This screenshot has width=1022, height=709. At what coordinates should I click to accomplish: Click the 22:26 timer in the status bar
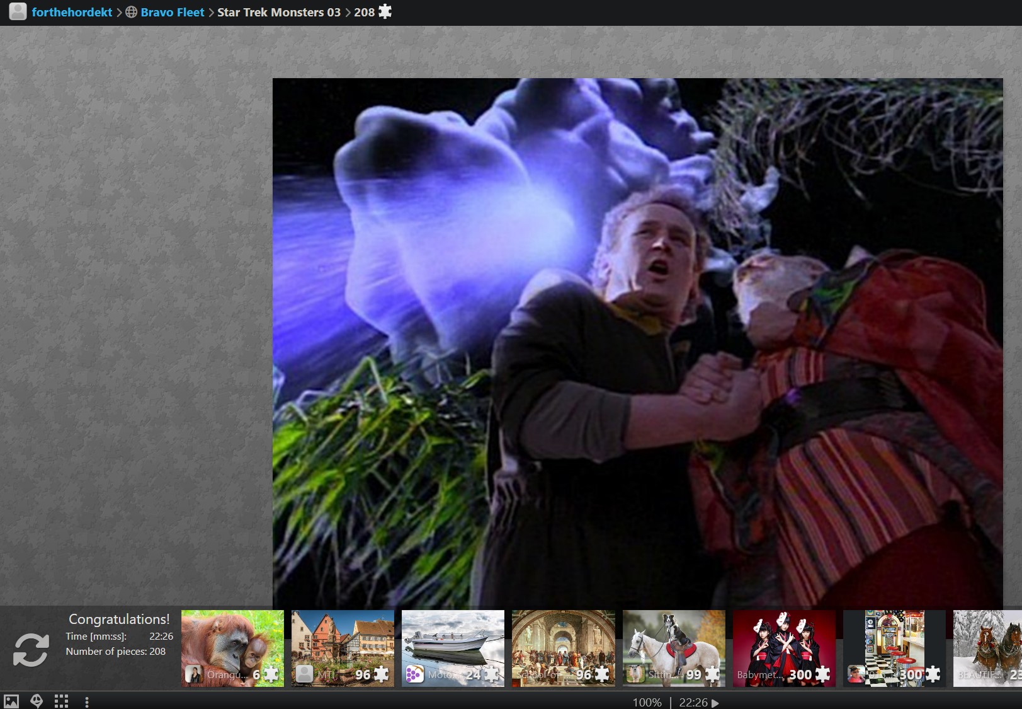(693, 702)
